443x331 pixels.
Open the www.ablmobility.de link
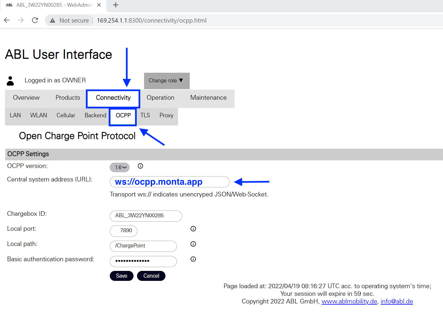click(x=349, y=301)
